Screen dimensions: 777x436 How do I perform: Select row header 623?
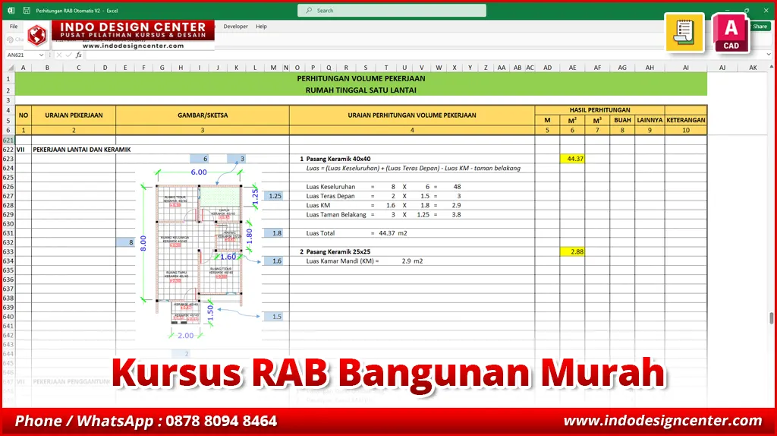8,159
